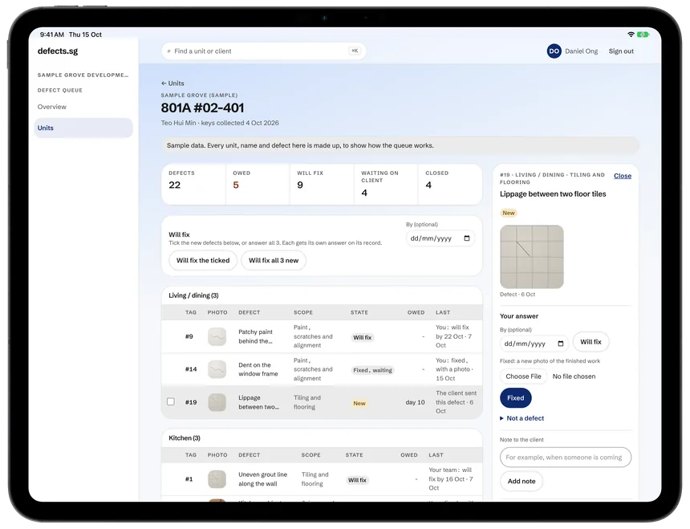This screenshot has height=529, width=690.
Task: Select the Dent on the window frame defect
Action: 258,369
